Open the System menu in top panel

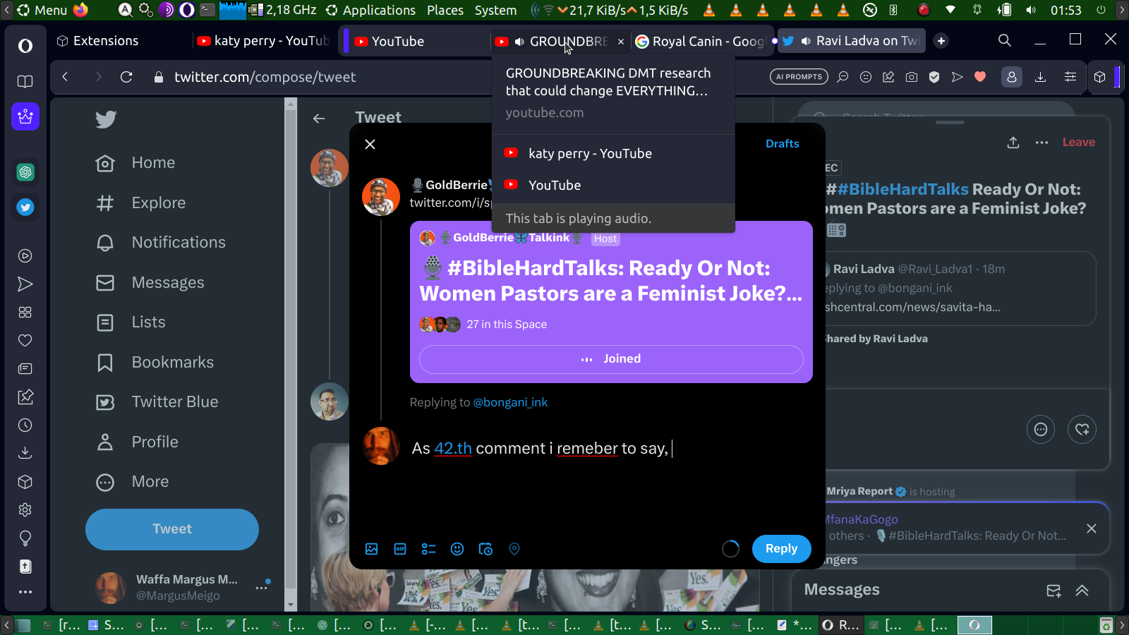pyautogui.click(x=495, y=10)
